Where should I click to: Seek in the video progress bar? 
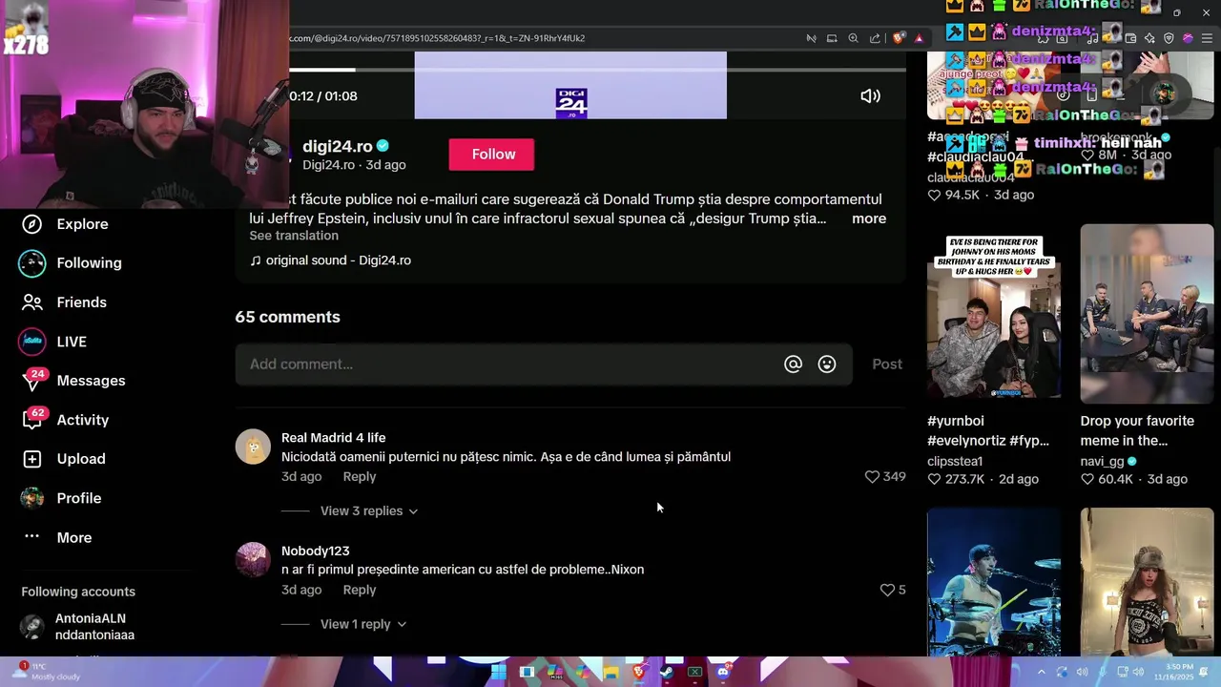point(597,70)
